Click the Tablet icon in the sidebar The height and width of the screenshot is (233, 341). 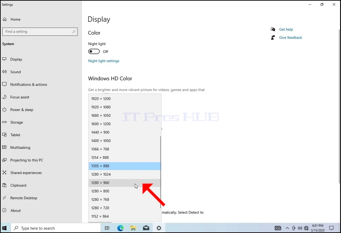pos(4,135)
